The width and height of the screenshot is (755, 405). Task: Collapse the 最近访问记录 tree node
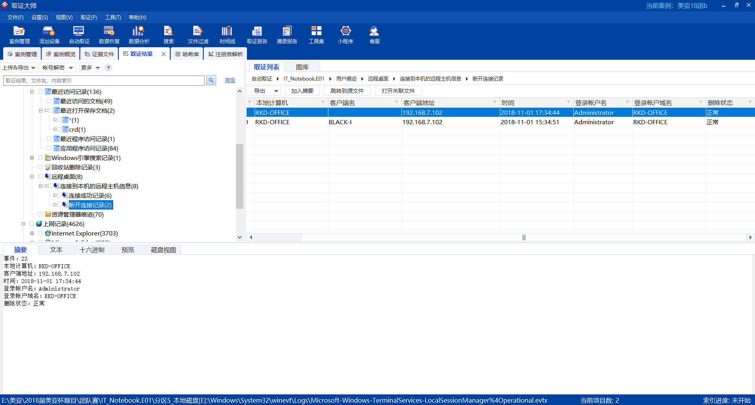[x=32, y=92]
